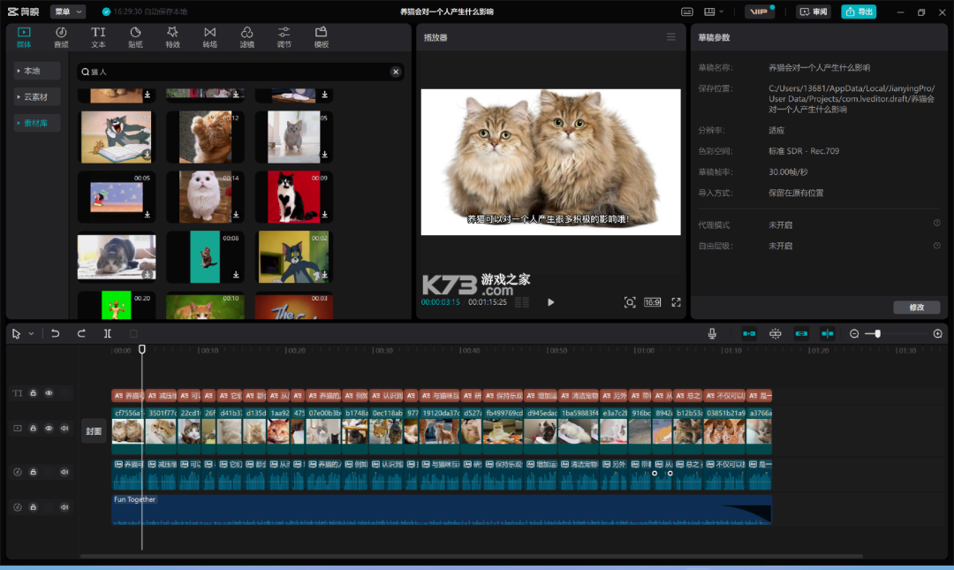This screenshot has width=954, height=570.
Task: Open the layout switcher dropdown
Action: click(x=714, y=11)
